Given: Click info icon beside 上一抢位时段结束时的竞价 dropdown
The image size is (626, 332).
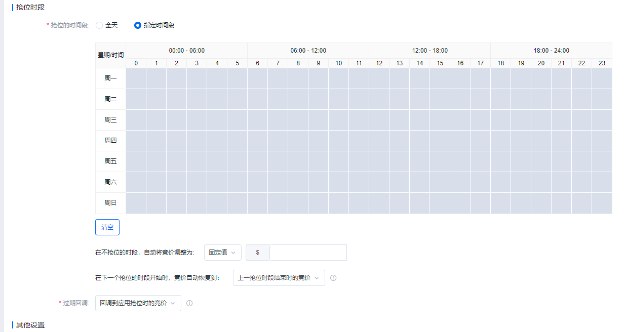Looking at the screenshot, I should [333, 278].
